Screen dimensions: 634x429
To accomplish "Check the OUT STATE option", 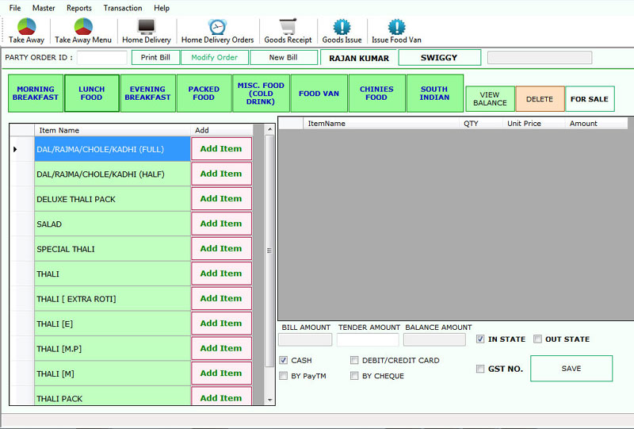I will point(537,339).
